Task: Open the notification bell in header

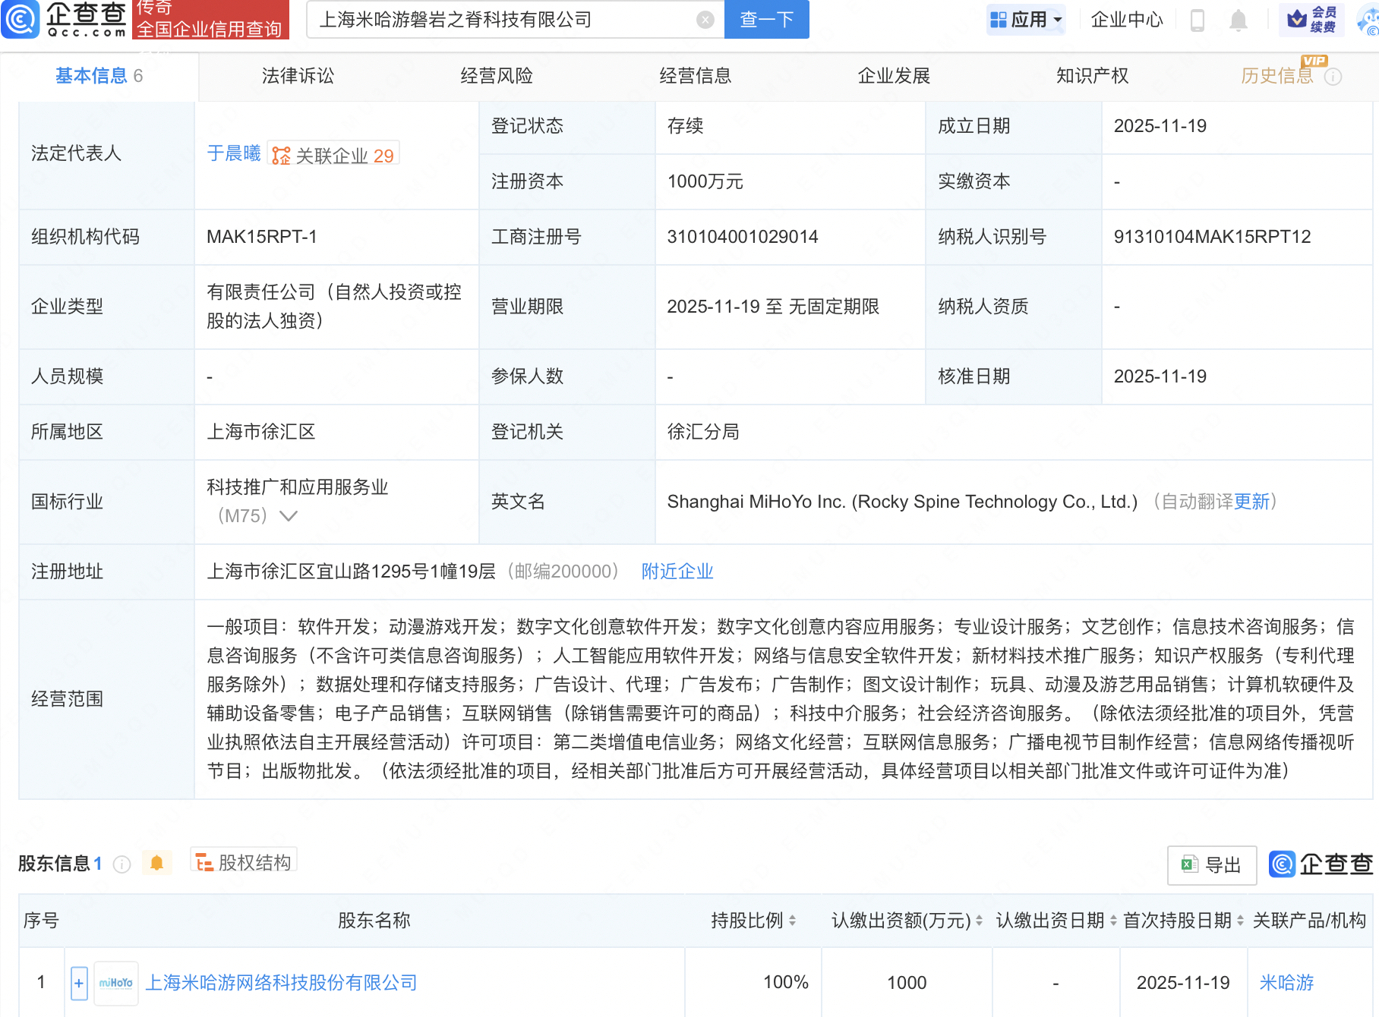Action: tap(1238, 20)
